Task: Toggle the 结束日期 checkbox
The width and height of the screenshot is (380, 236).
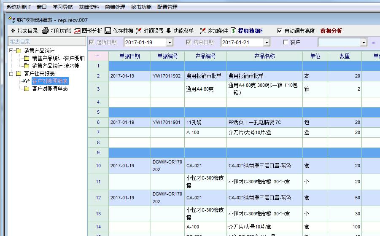Action: [189, 42]
